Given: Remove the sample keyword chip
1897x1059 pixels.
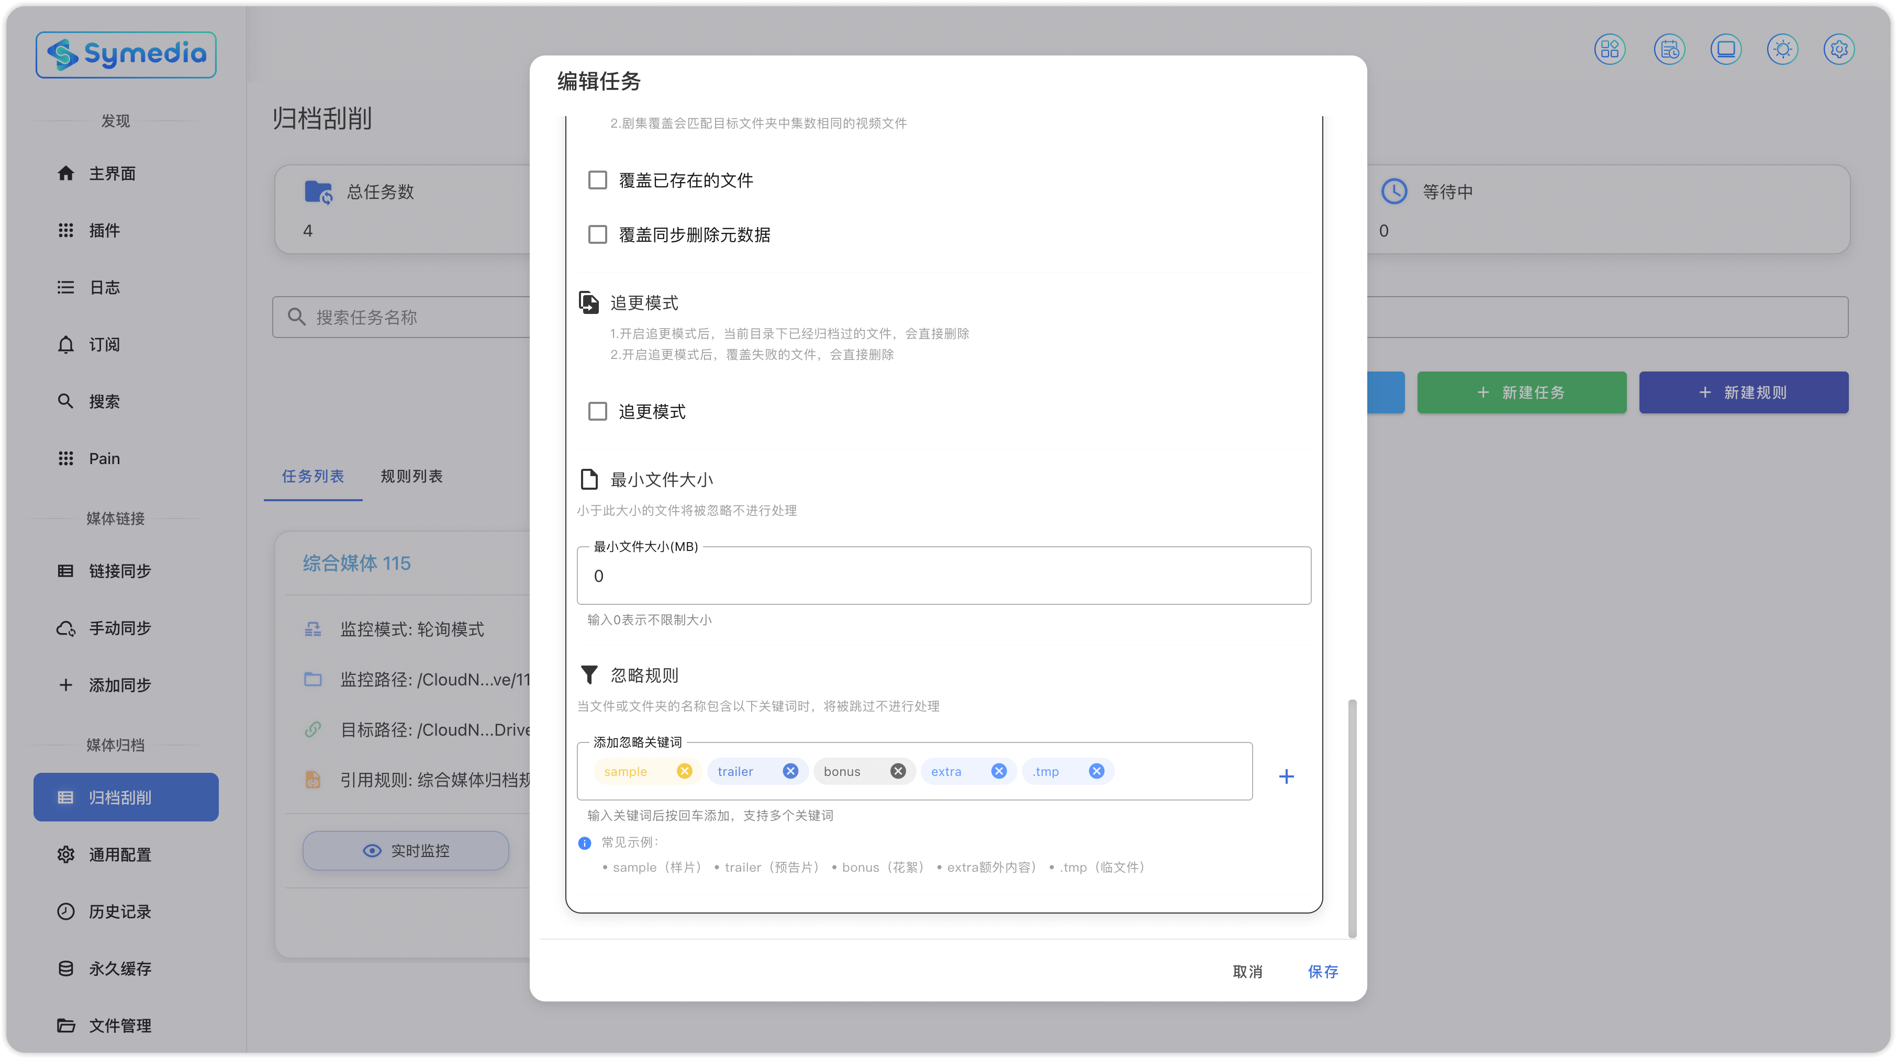Looking at the screenshot, I should 684,771.
